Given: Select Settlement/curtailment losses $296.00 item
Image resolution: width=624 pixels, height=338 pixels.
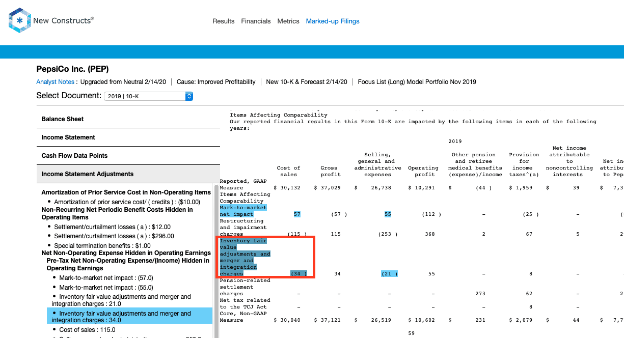Looking at the screenshot, I should click(114, 236).
